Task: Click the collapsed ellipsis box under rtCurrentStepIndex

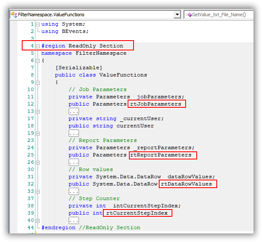Action: pyautogui.click(x=73, y=220)
